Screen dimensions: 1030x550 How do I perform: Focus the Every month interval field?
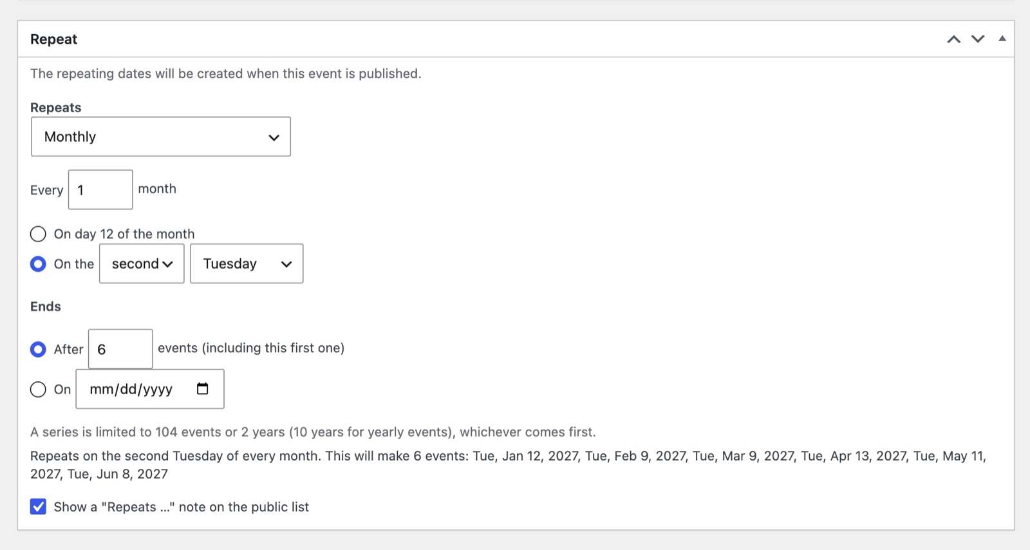[100, 189]
